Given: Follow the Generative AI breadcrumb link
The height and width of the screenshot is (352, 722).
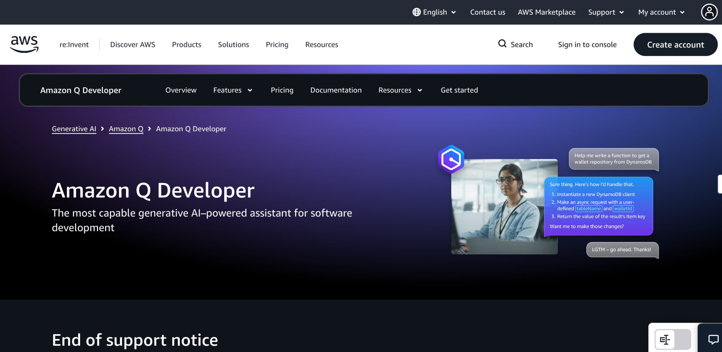Looking at the screenshot, I should pyautogui.click(x=74, y=129).
